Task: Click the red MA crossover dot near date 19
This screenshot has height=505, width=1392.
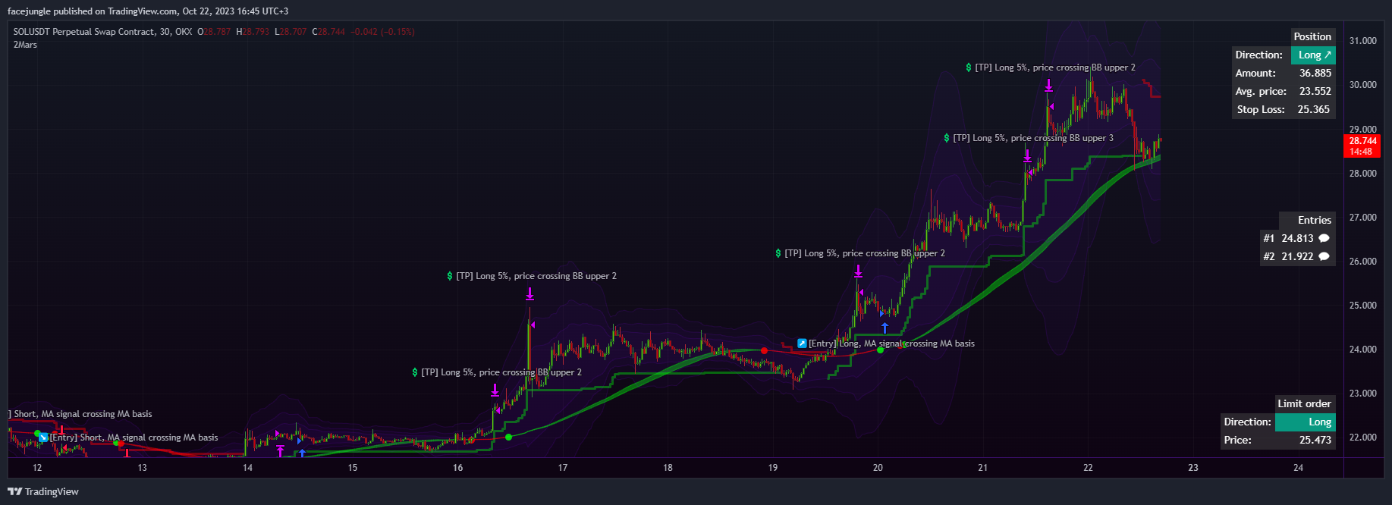Action: pyautogui.click(x=764, y=350)
